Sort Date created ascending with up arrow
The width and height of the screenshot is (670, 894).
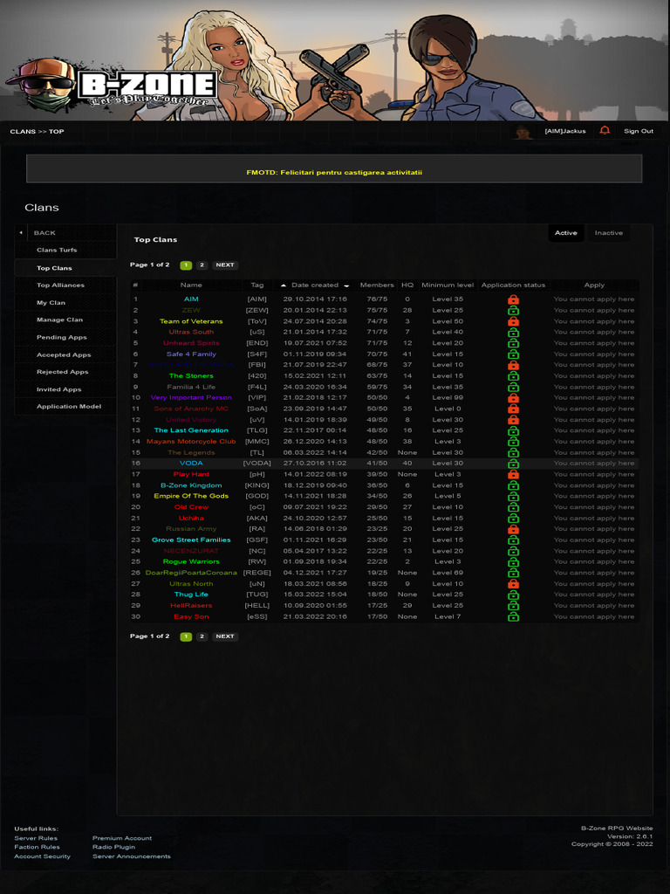[x=284, y=285]
